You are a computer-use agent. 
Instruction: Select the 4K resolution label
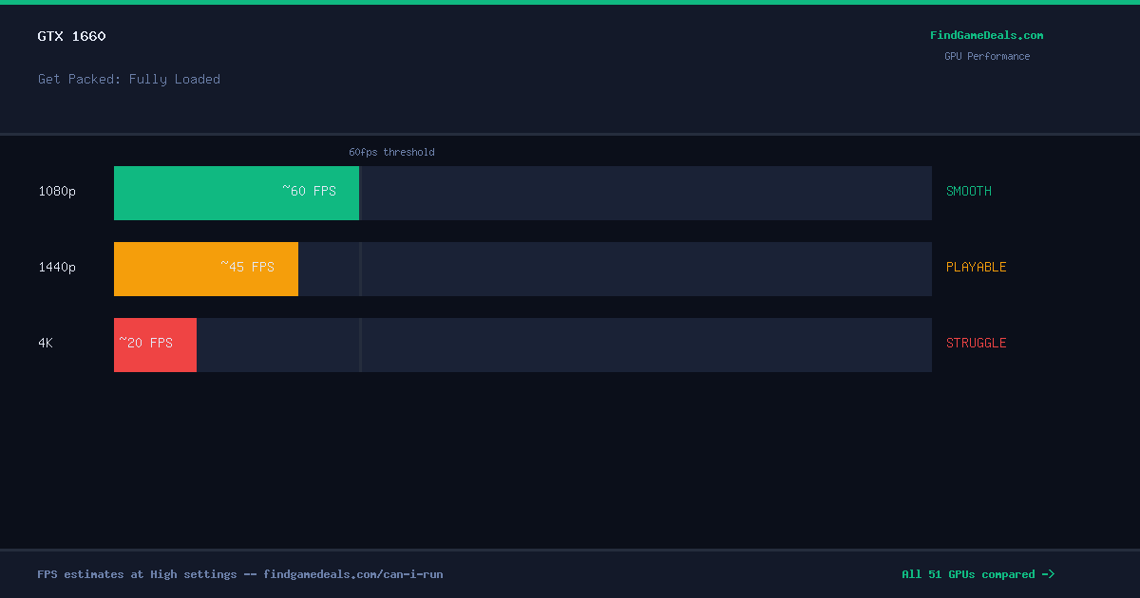[46, 343]
